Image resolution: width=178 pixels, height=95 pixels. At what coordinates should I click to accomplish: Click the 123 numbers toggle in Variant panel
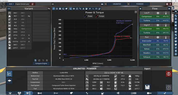[9, 8]
